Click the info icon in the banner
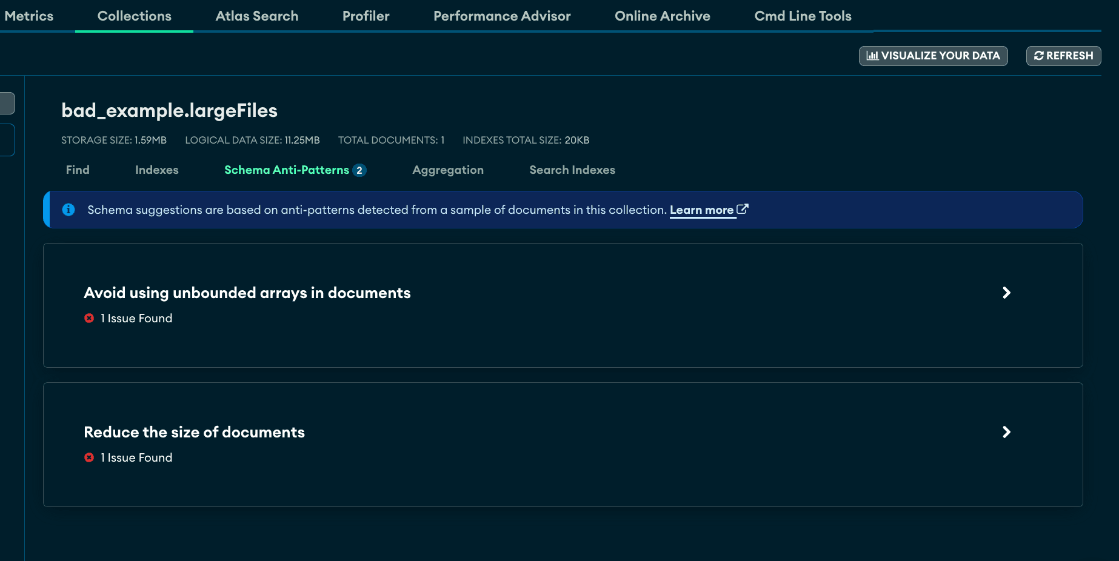 pos(68,210)
